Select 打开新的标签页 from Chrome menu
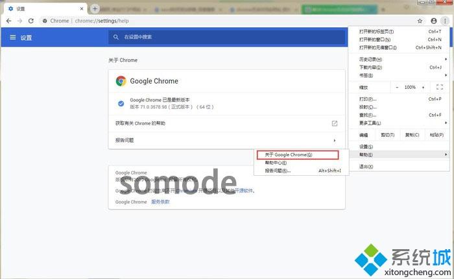The width and height of the screenshot is (454, 279). (x=400, y=32)
